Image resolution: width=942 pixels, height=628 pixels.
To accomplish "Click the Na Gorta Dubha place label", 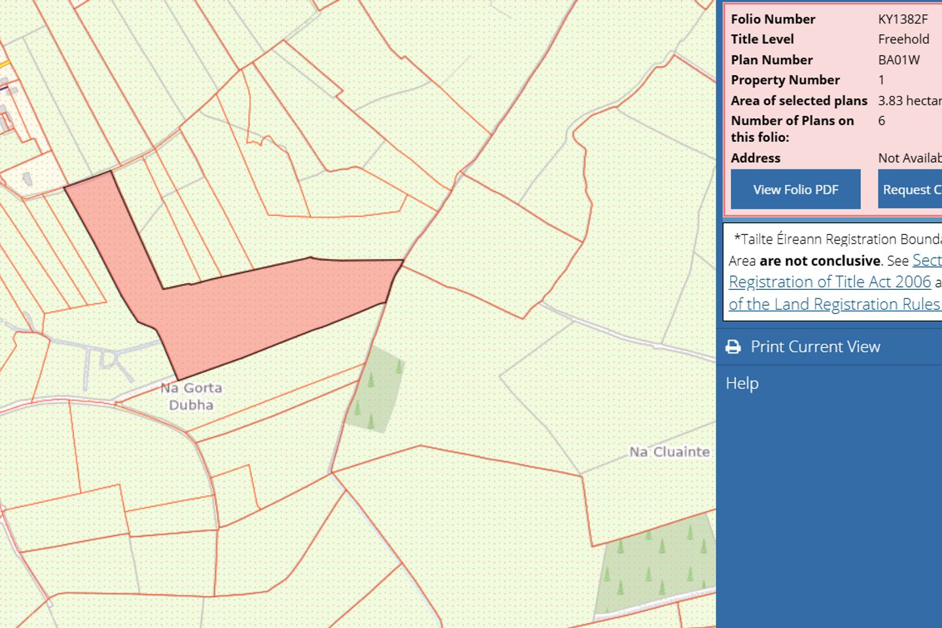I will pos(191,396).
